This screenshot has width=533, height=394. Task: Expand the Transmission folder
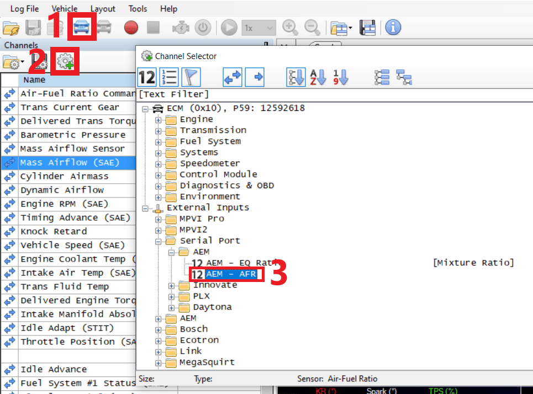pos(158,131)
